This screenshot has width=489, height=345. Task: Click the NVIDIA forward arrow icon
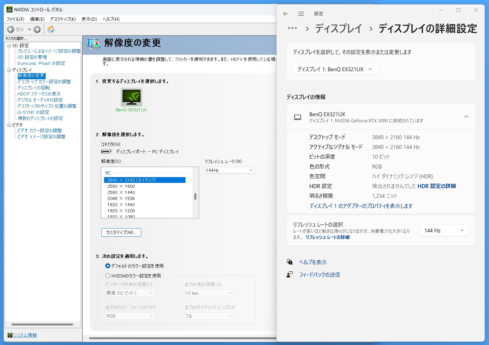click(37, 29)
